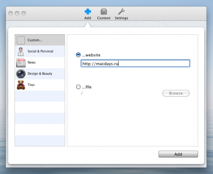This screenshot has height=174, width=213.
Task: Select the Custom... category label
Action: coord(35,40)
